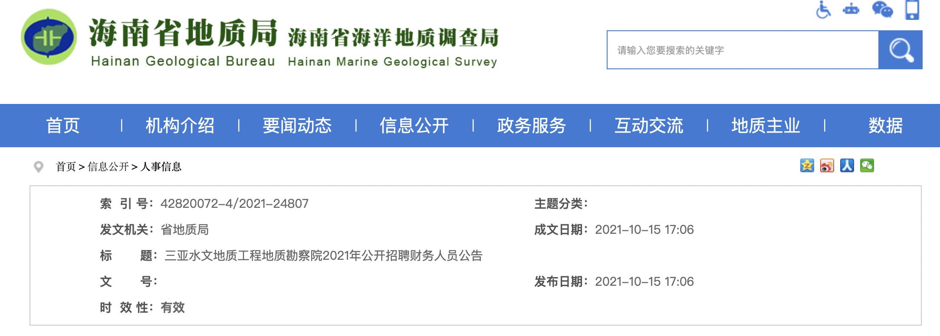
Task: Select the 地质主业 navigation item
Action: pyautogui.click(x=766, y=126)
